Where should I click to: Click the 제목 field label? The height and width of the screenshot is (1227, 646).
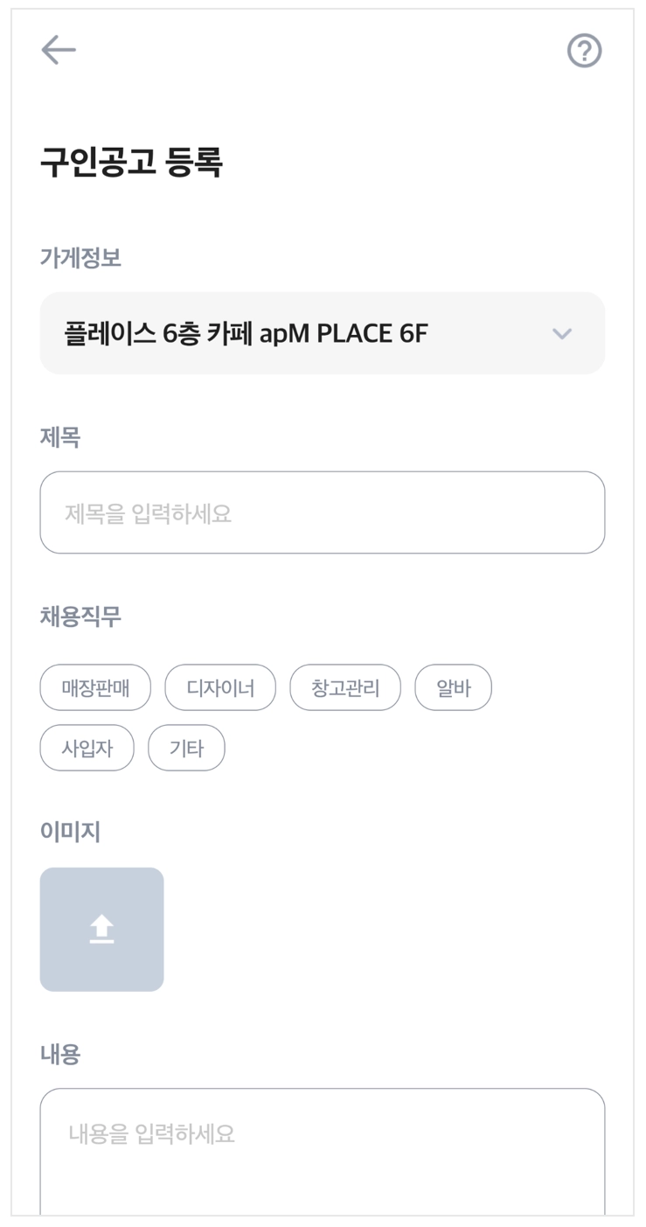(x=60, y=437)
